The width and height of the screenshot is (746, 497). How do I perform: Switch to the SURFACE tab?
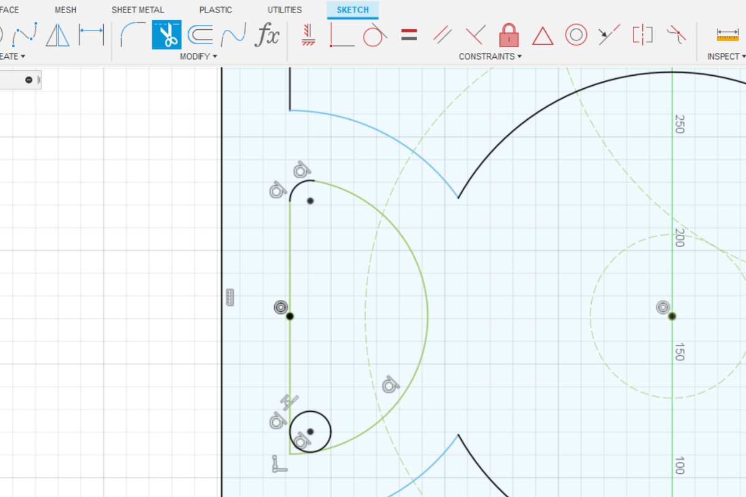pos(10,10)
